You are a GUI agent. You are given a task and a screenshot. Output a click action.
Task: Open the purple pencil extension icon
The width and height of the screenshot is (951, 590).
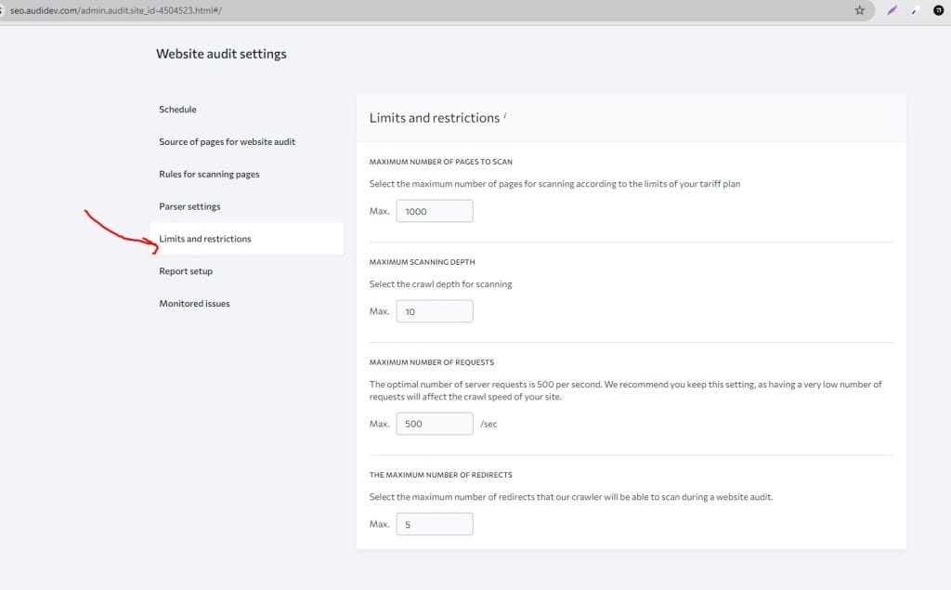(x=894, y=10)
